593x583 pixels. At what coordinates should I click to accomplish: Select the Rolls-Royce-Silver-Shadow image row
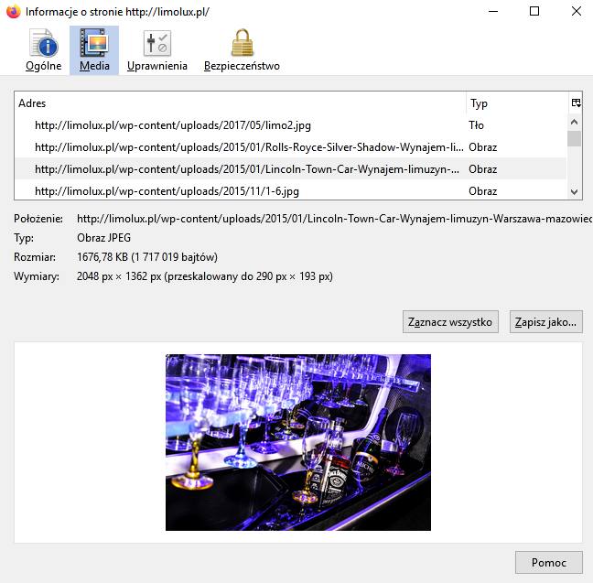290,147
